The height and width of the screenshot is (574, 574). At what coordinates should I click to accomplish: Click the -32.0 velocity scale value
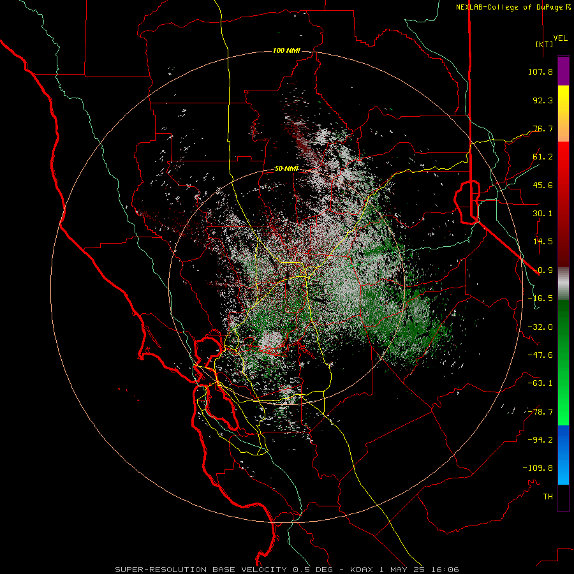pyautogui.click(x=540, y=327)
